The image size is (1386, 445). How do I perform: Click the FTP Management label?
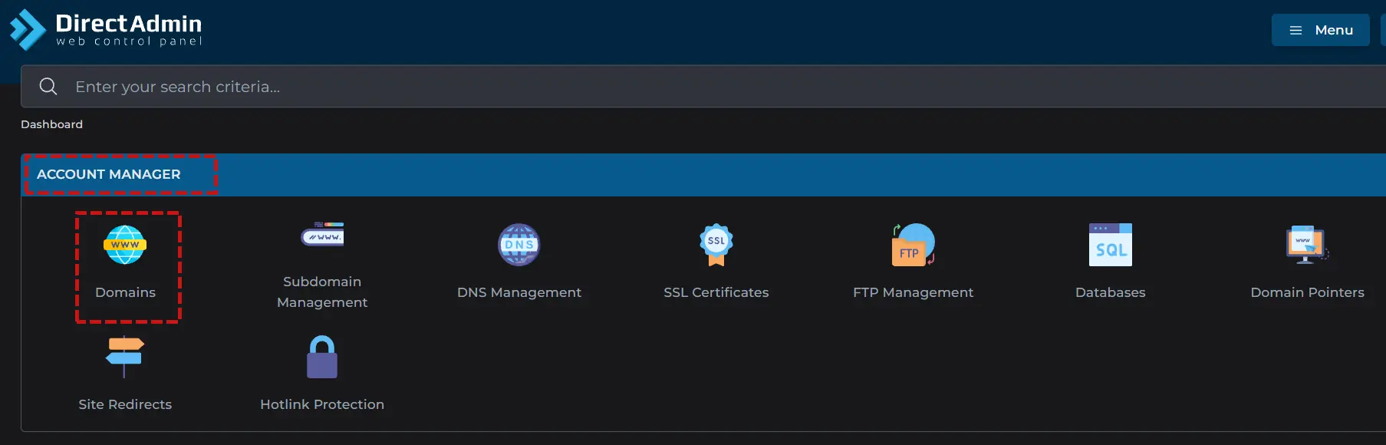coord(913,292)
